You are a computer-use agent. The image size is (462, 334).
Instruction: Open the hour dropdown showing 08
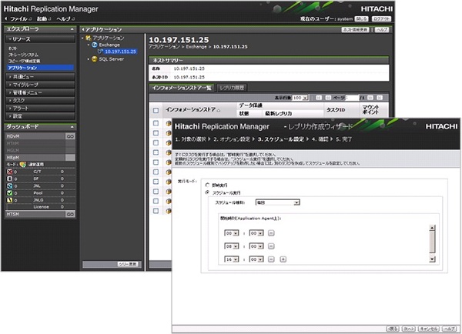coord(231,246)
